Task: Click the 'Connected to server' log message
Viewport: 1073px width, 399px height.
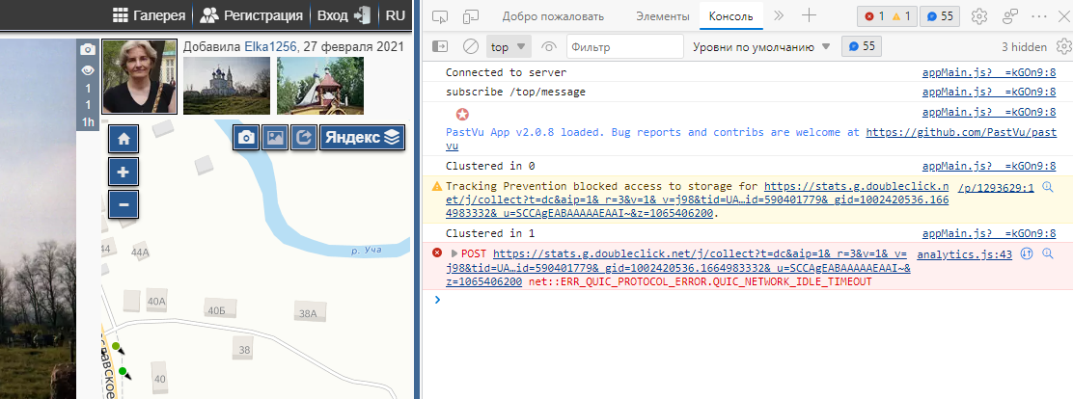Action: pyautogui.click(x=506, y=72)
